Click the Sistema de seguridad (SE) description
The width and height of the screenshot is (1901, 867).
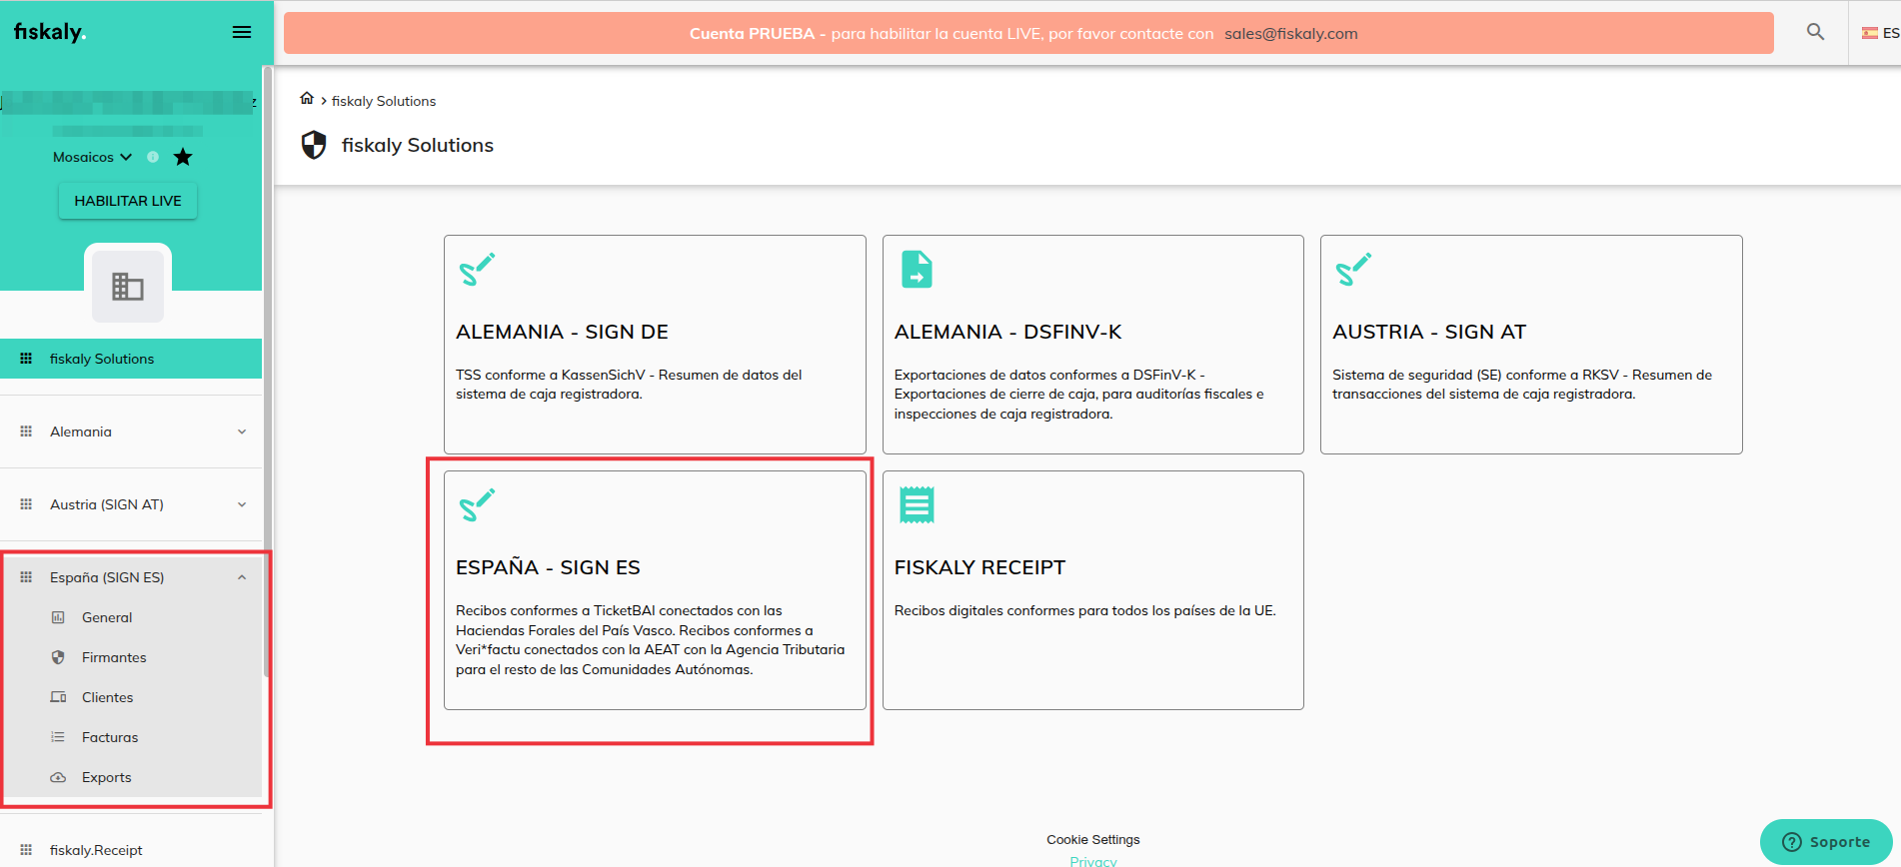pos(1522,385)
